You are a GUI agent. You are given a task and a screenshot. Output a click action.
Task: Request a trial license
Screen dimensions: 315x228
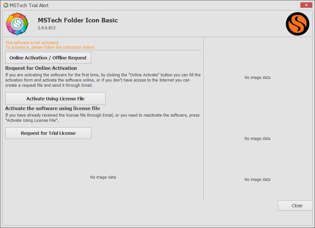[x=48, y=133]
